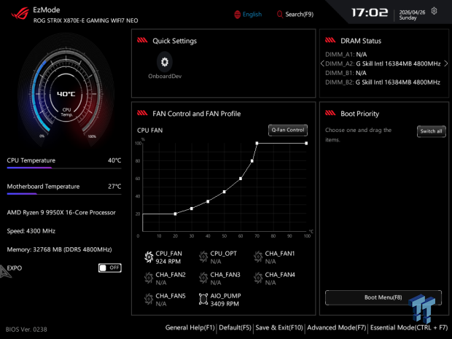Click fan curve point at 50°C
This screenshot has height=339, width=452.
coord(225,192)
